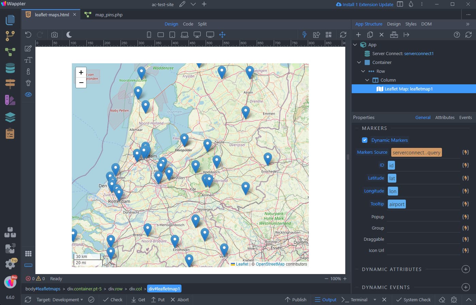Toggle element visibility with the eye icon
This screenshot has height=305, width=476.
28,94
